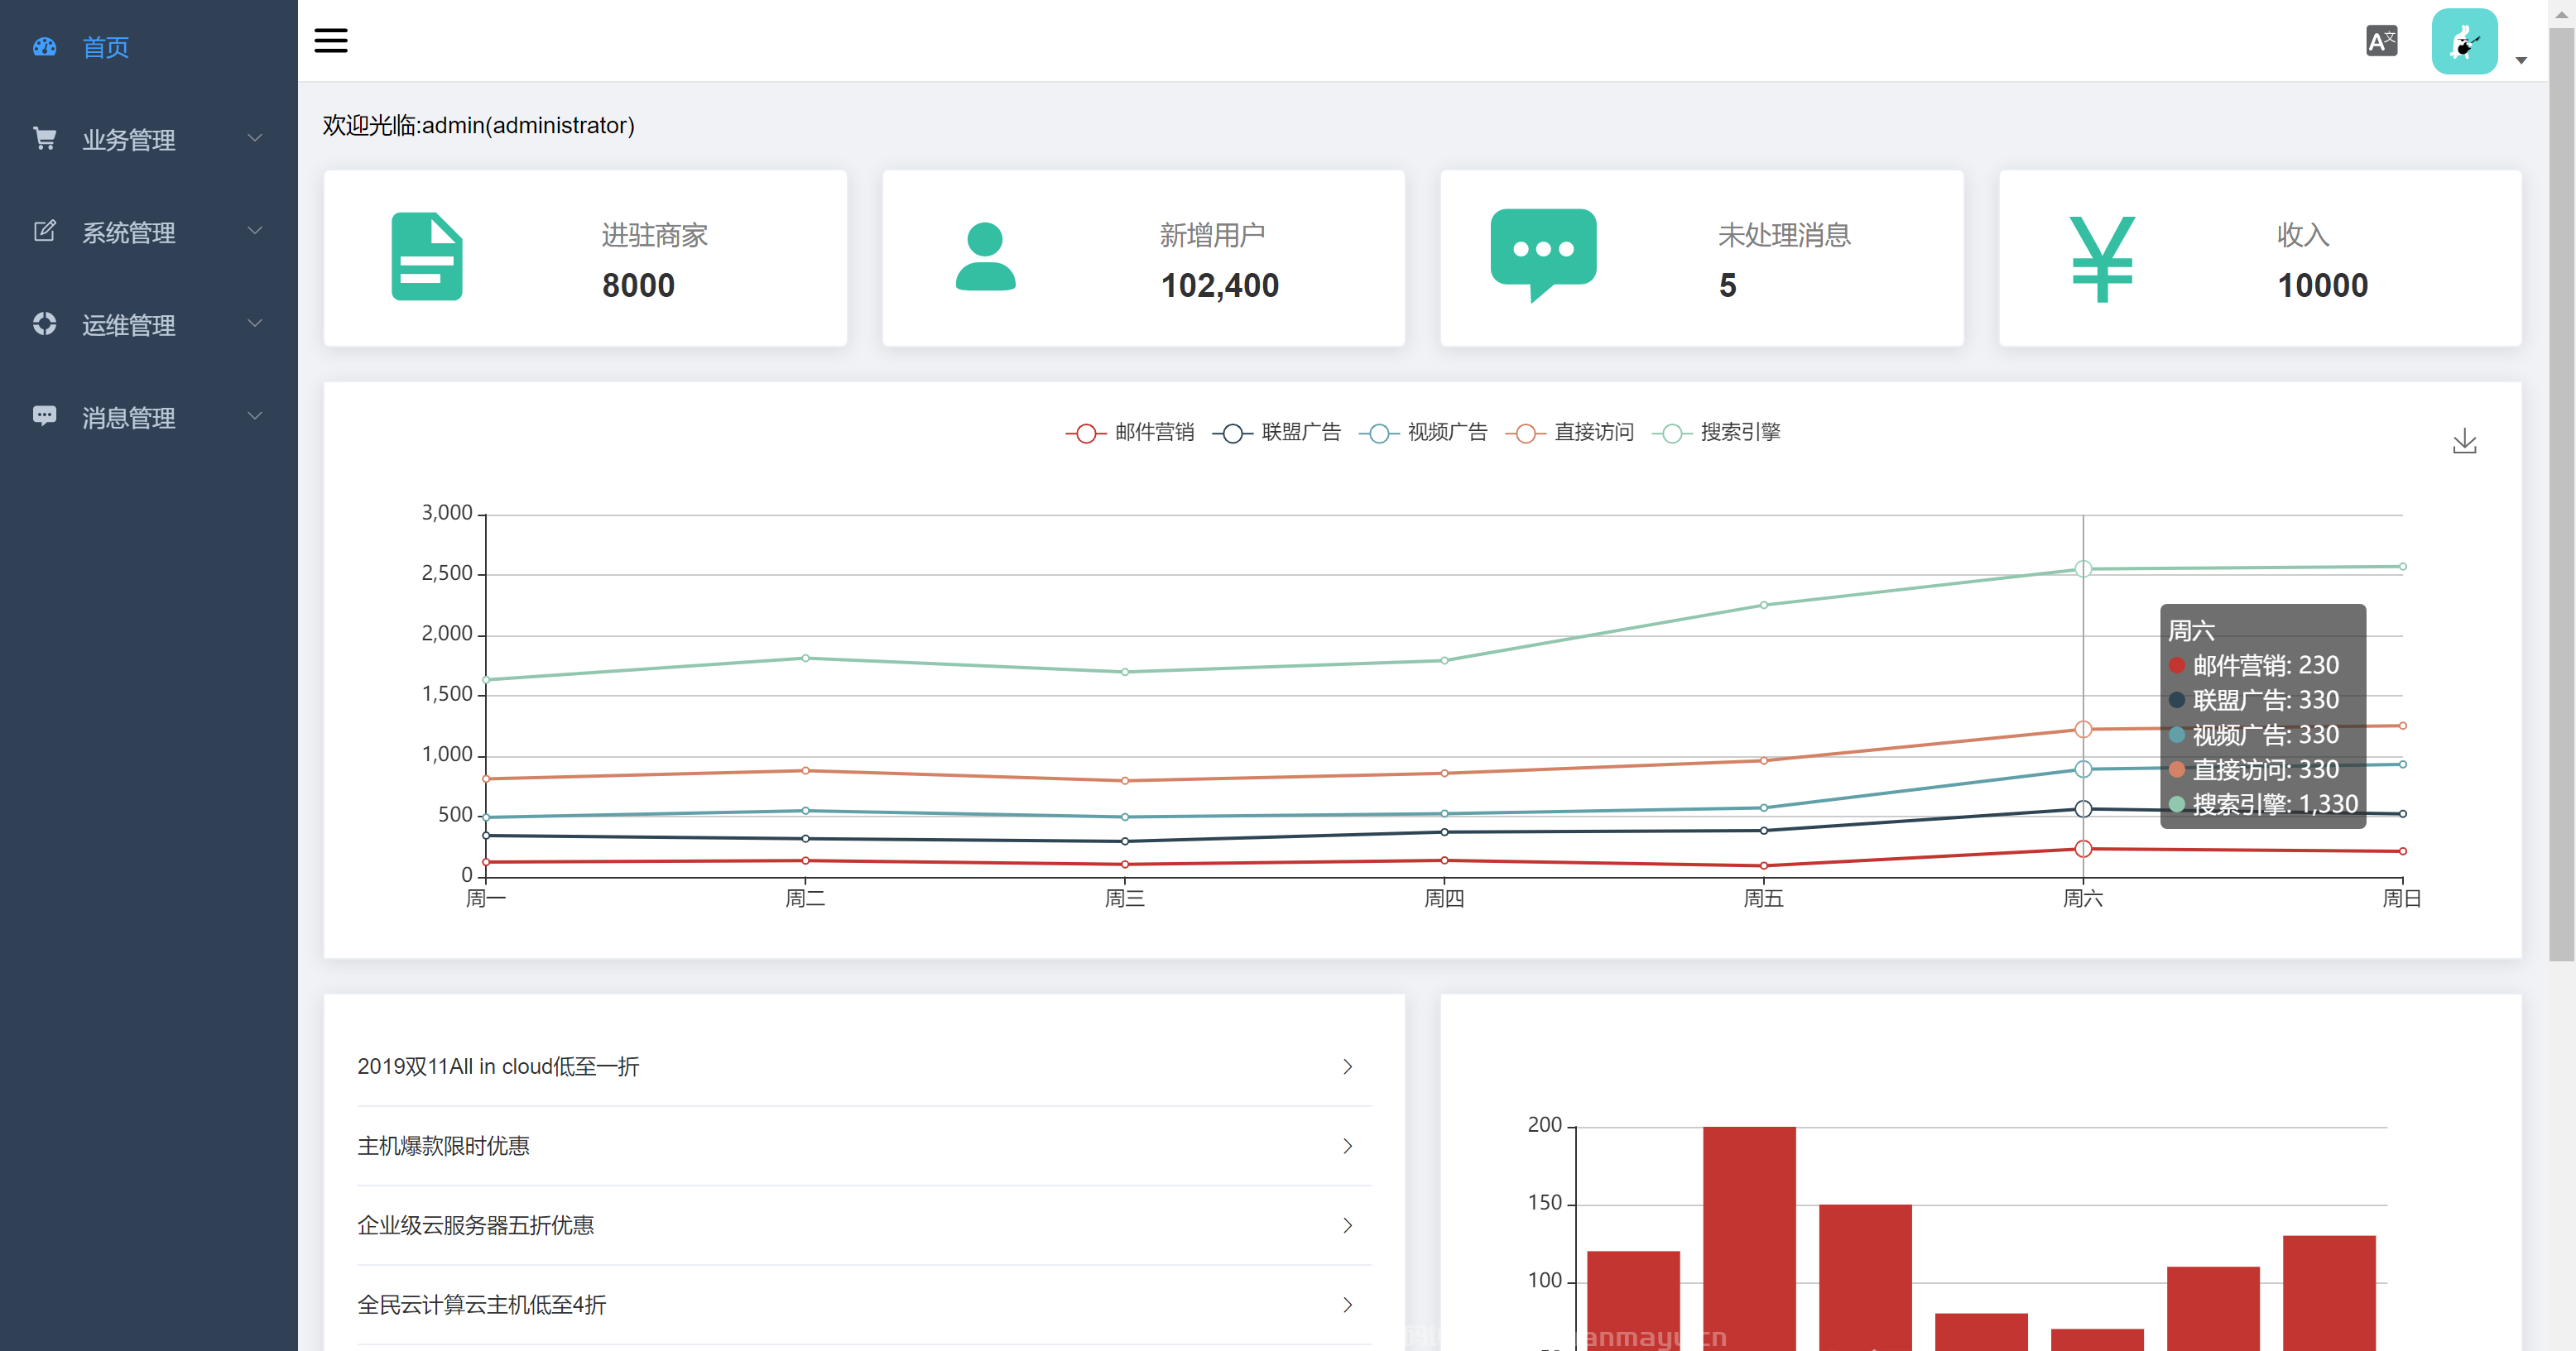The image size is (2576, 1351).
Task: Download chart using save-image icon
Action: click(2464, 441)
